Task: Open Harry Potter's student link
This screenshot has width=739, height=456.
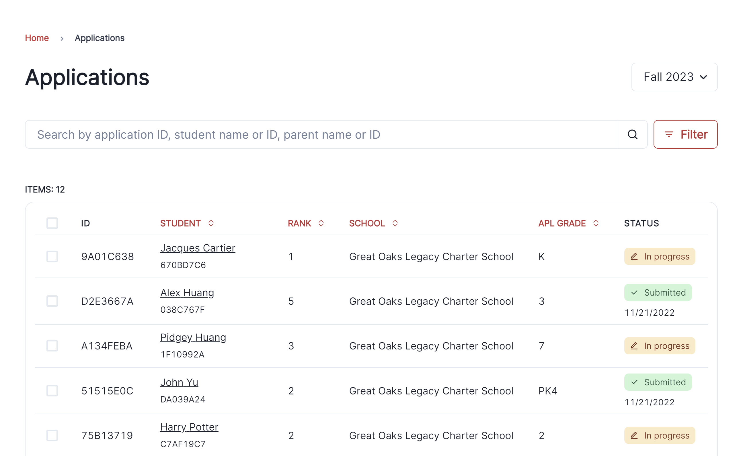Action: 189,427
